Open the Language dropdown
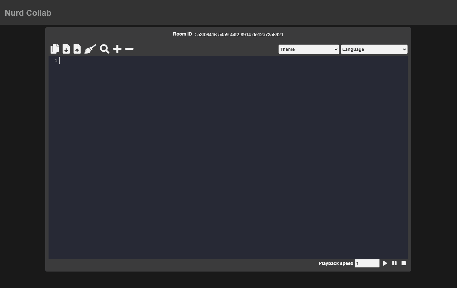 coord(374,49)
